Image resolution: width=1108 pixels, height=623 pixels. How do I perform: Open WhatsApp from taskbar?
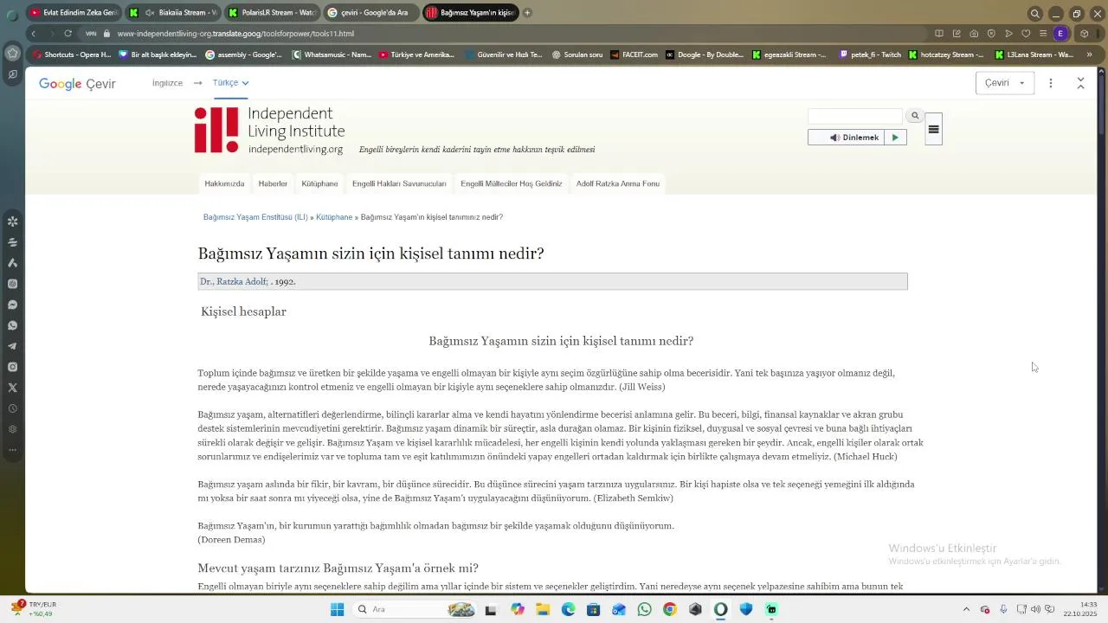click(x=644, y=609)
